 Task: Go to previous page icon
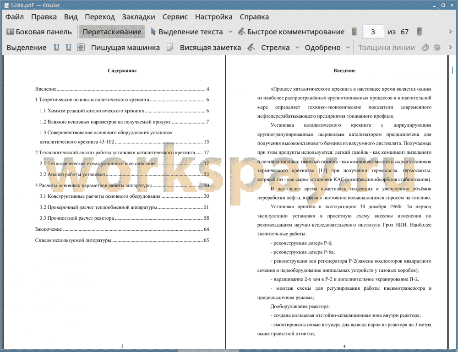[354, 32]
